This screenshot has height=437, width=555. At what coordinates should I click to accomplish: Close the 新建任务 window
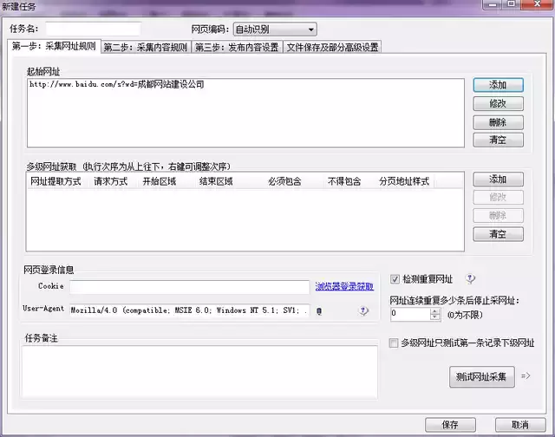tap(538, 4)
